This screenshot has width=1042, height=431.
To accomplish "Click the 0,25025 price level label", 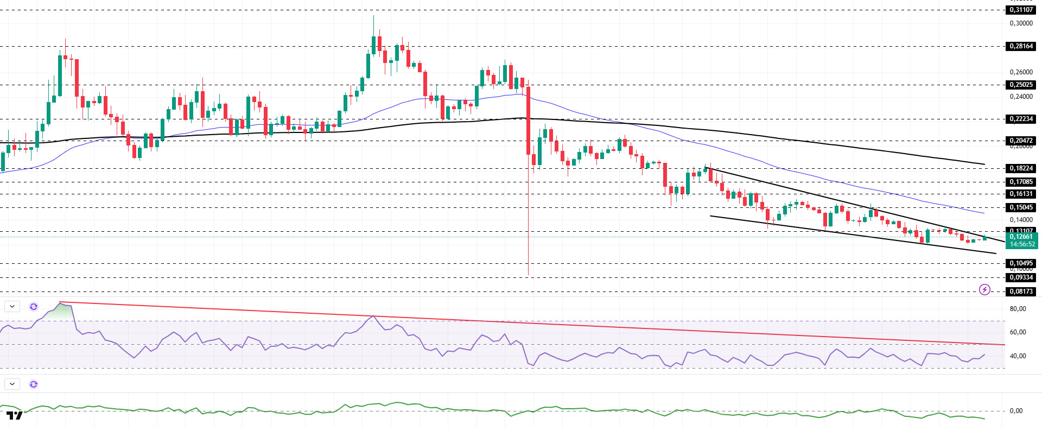I will (1021, 85).
